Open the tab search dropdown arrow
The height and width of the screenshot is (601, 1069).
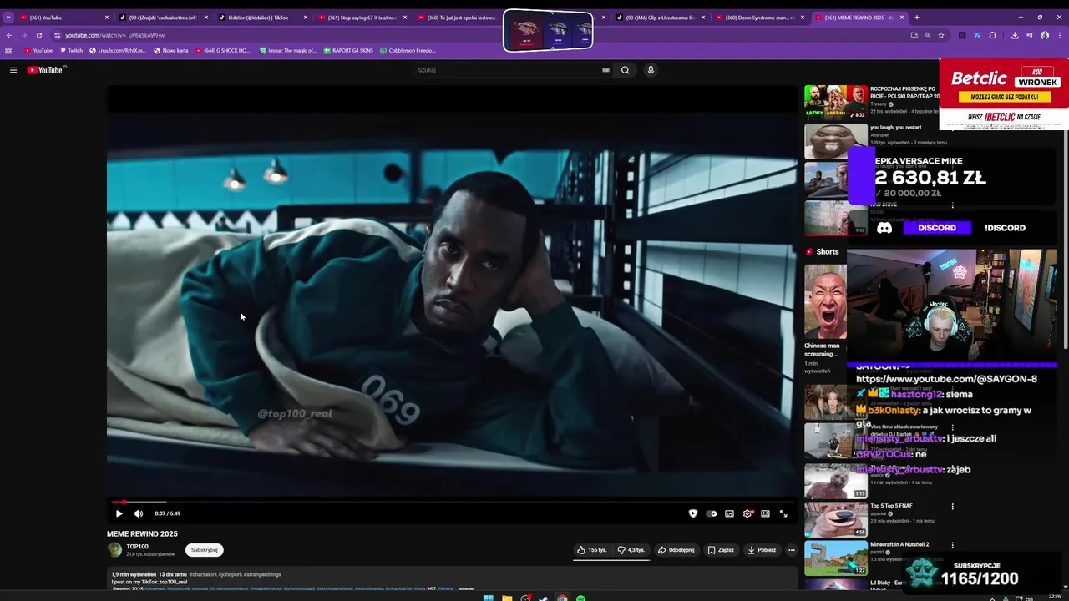(x=8, y=18)
